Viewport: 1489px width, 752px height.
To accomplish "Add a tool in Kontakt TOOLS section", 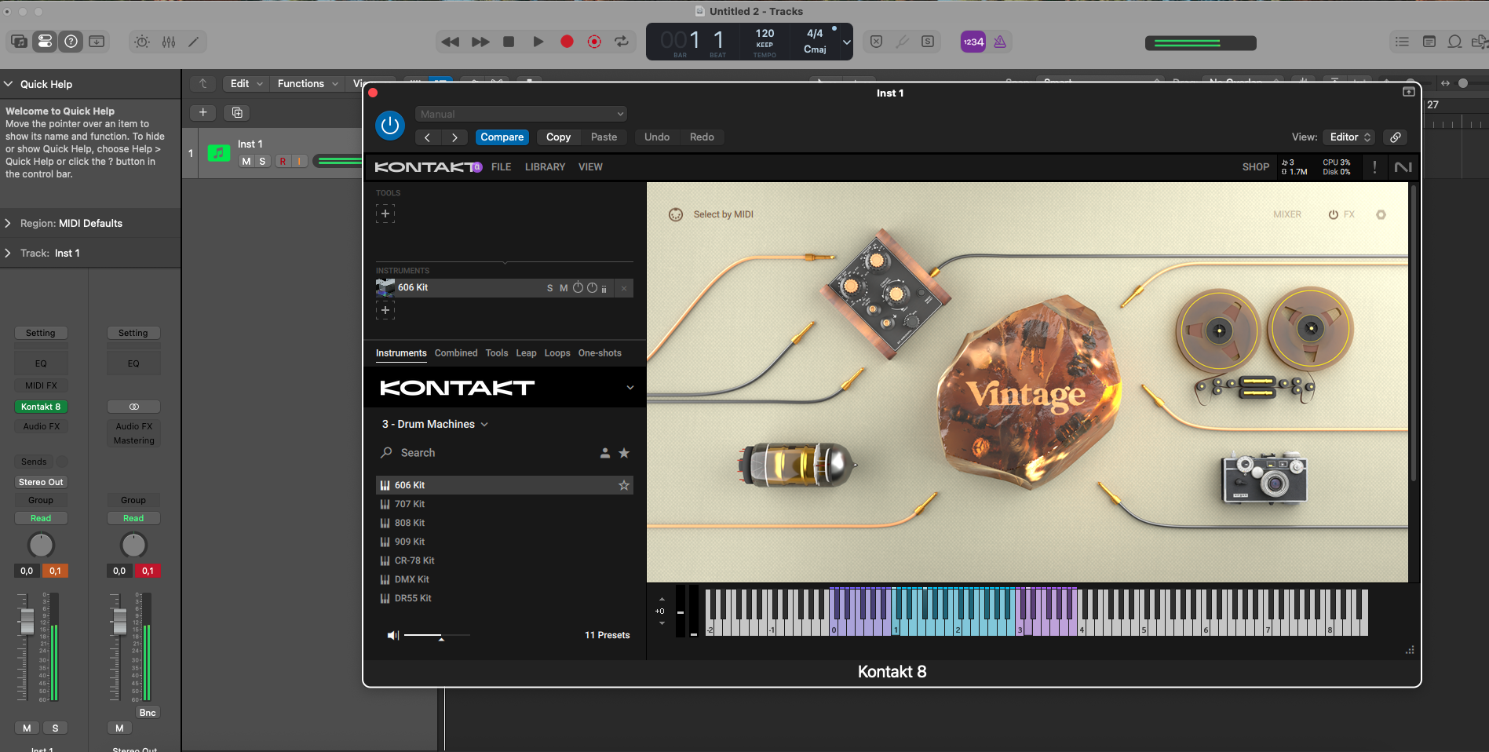I will tap(385, 214).
